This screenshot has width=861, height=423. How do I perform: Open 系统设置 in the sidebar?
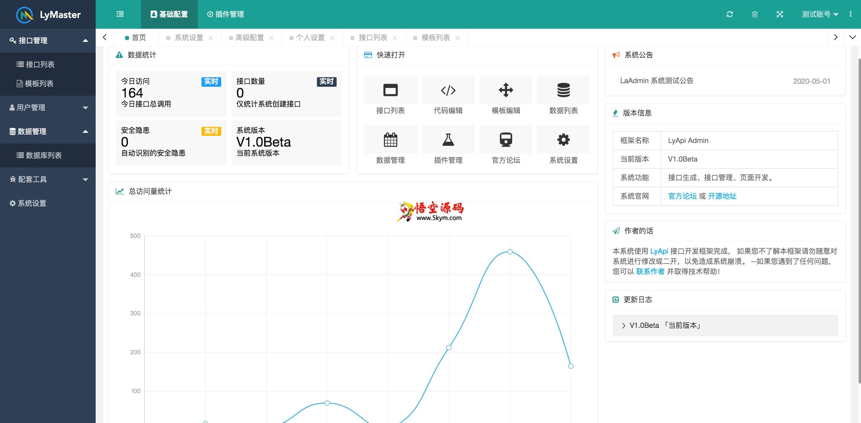pyautogui.click(x=48, y=203)
